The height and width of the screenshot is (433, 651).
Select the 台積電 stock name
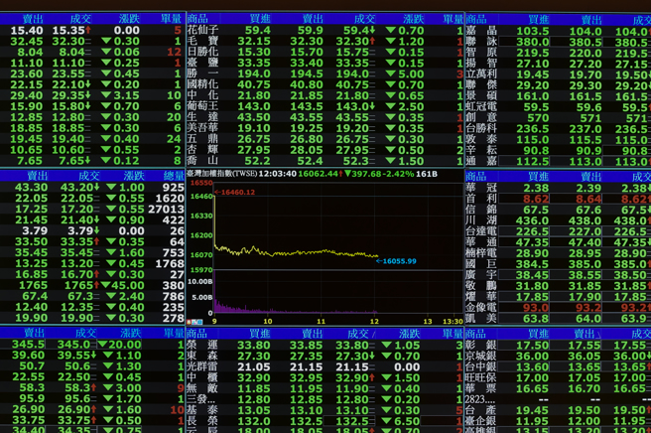(480, 230)
